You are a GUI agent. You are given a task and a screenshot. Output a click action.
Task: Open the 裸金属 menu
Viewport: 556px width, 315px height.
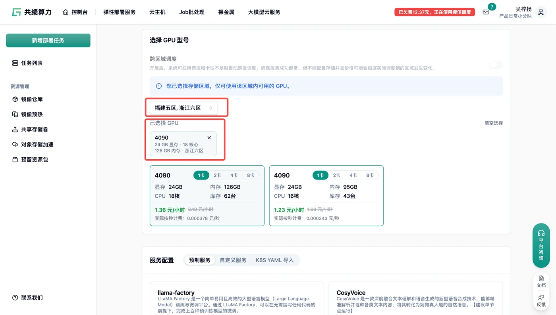(x=226, y=12)
